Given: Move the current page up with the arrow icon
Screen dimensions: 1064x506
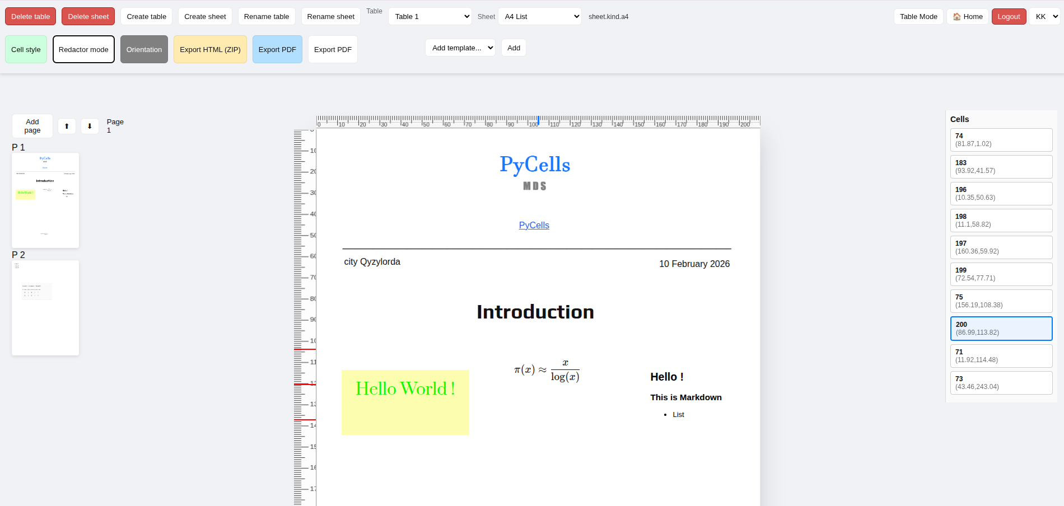Looking at the screenshot, I should click(67, 126).
